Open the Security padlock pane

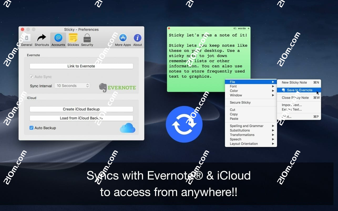87,40
